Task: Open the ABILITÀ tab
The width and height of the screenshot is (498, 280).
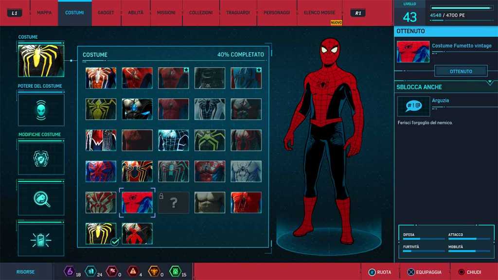Action: point(136,13)
